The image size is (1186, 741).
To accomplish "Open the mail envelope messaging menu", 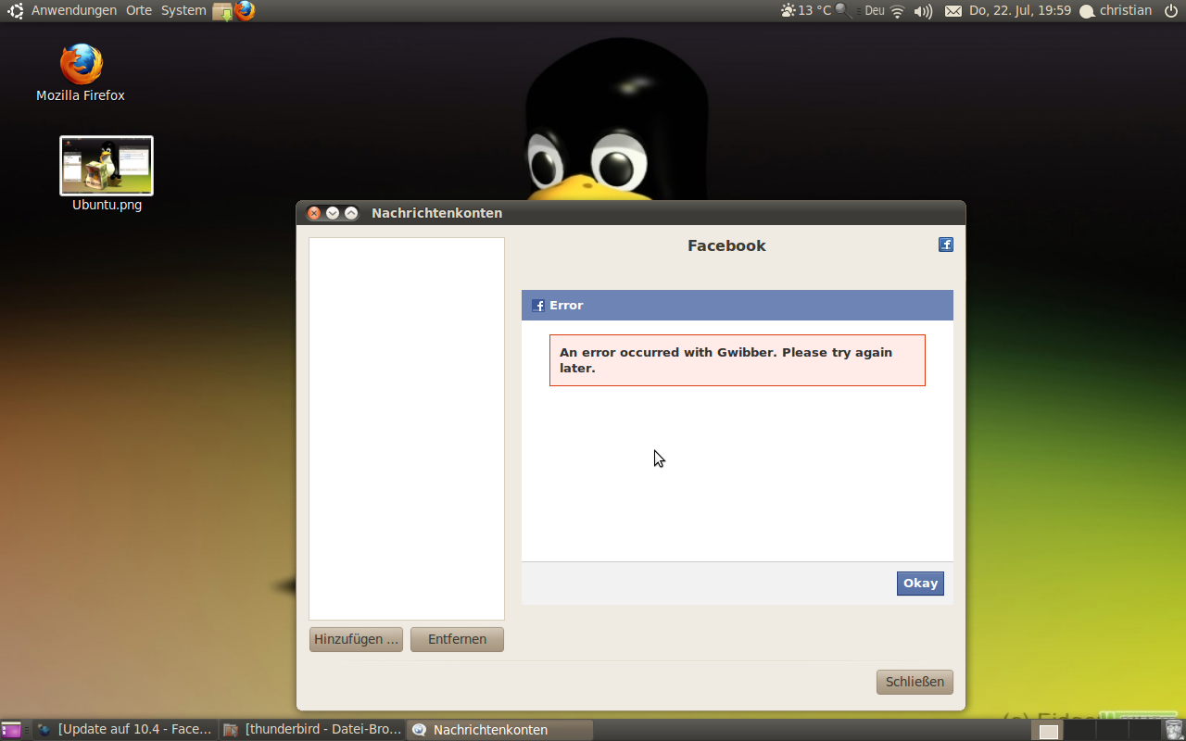I will click(x=953, y=11).
